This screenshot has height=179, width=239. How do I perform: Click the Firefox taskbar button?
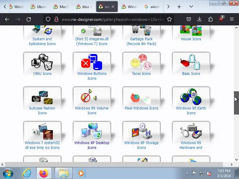[44, 173]
